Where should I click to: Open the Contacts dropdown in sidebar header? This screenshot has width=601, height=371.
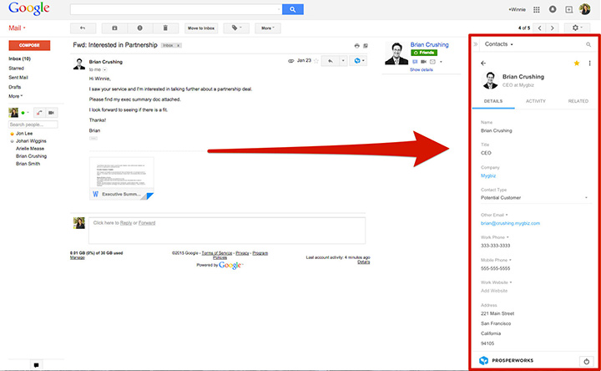pyautogui.click(x=499, y=43)
